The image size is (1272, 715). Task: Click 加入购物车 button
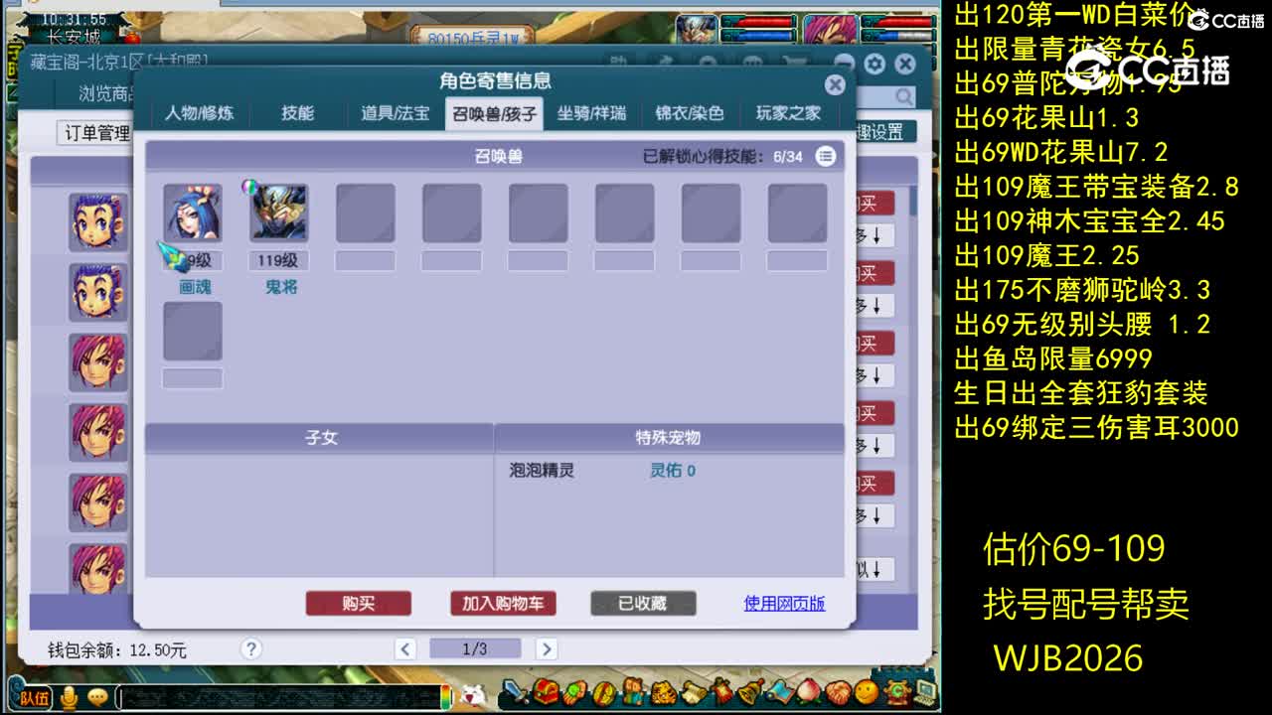(x=503, y=603)
